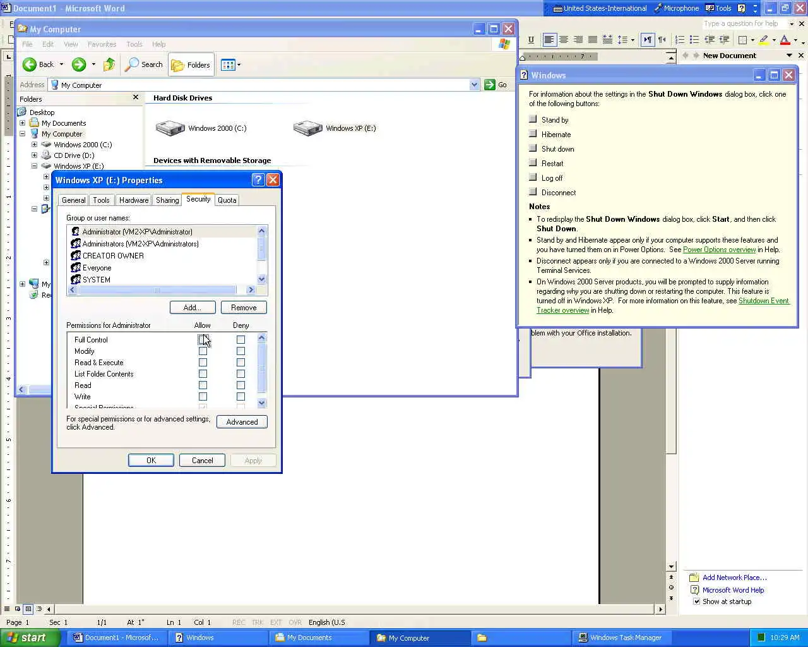The height and width of the screenshot is (647, 808).
Task: Check Deny for Read & Execute
Action: (241, 363)
